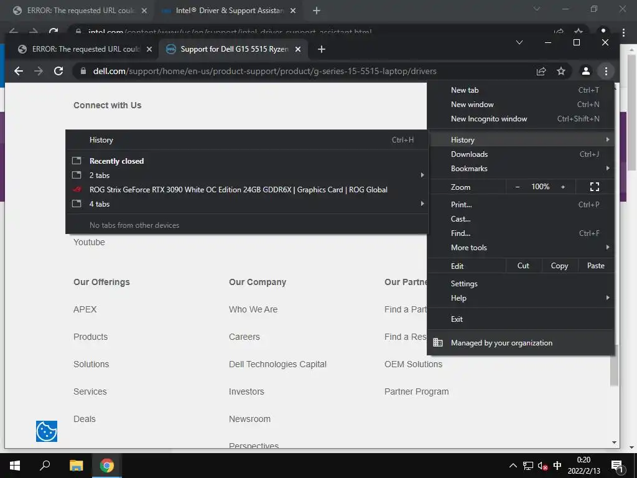Open the profile icon in the Dell window

(586, 71)
